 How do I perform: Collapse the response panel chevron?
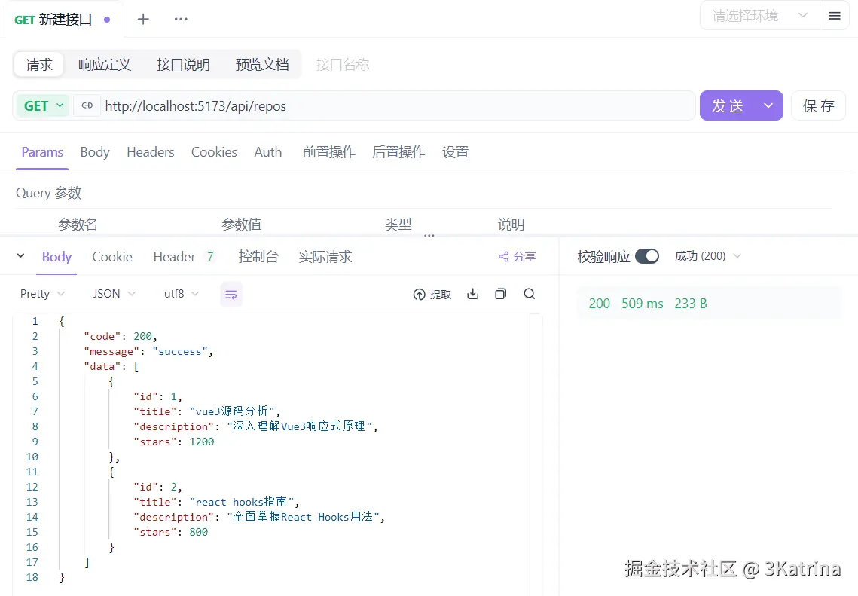(20, 255)
